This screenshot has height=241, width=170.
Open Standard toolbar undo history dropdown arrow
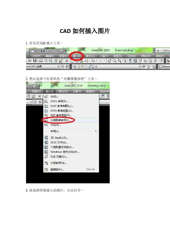tap(97, 61)
